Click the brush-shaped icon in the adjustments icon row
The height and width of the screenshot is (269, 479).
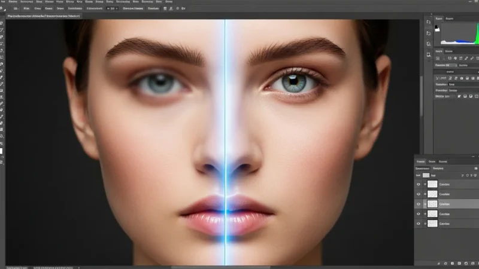[x=466, y=58]
